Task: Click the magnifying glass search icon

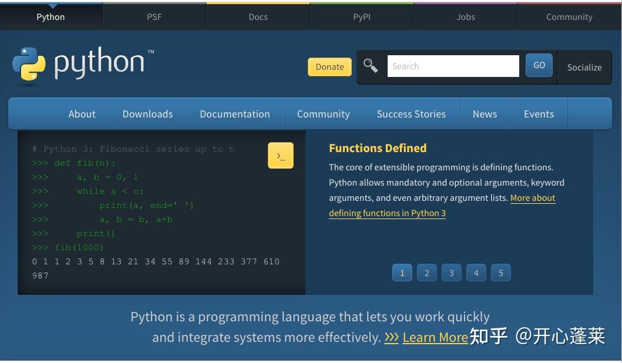Action: click(371, 66)
